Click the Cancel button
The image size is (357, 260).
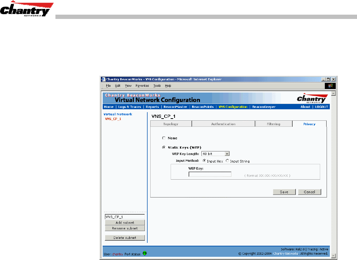(x=309, y=192)
